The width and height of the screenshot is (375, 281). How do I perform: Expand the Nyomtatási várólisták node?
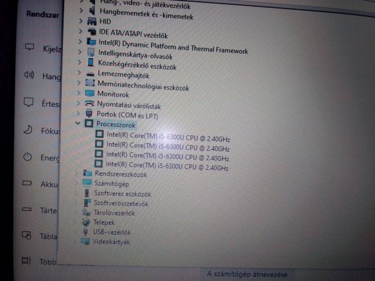pyautogui.click(x=78, y=103)
